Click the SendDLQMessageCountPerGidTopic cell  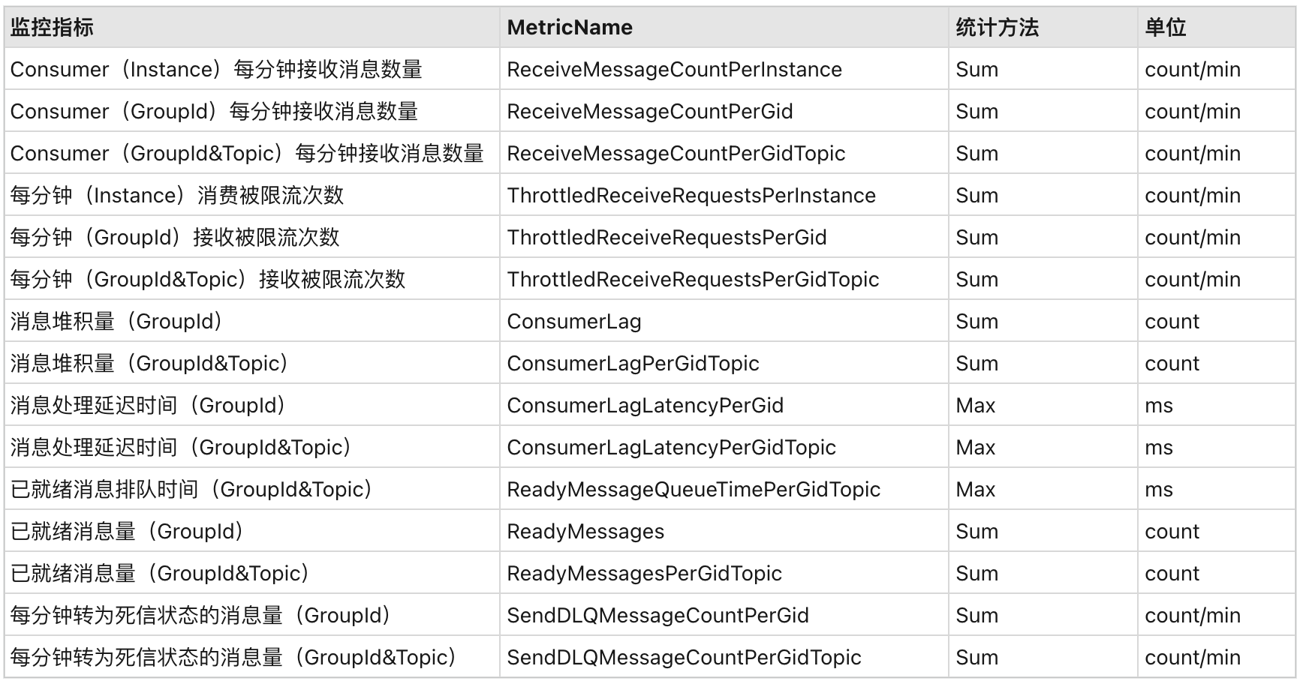coord(684,658)
